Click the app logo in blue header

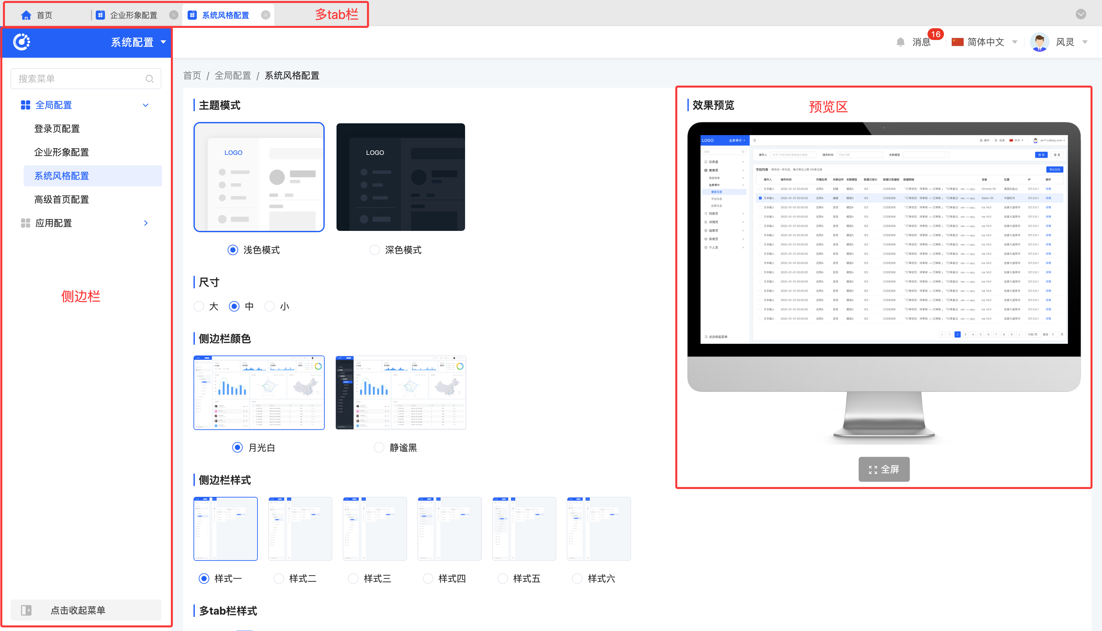click(x=22, y=42)
